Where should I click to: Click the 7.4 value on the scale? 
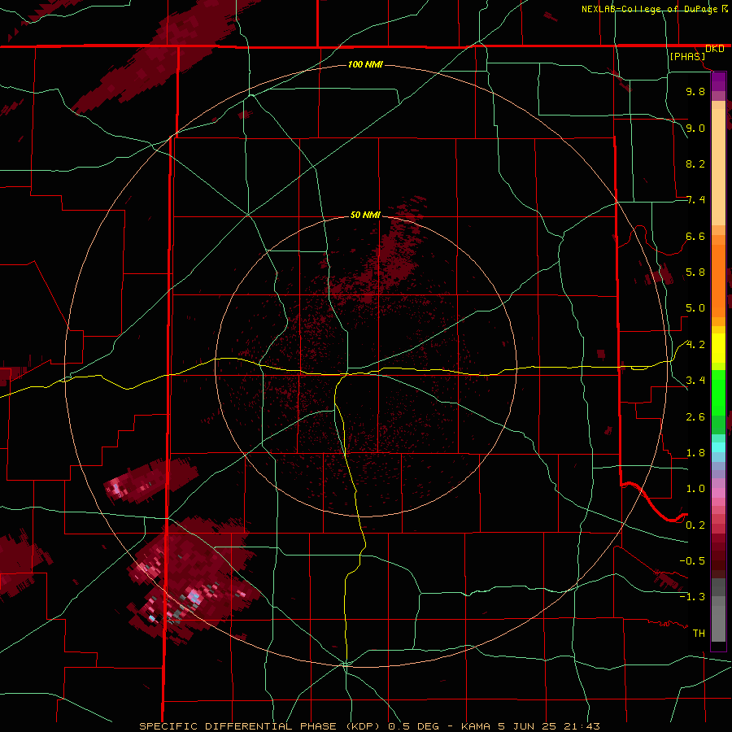(x=695, y=200)
